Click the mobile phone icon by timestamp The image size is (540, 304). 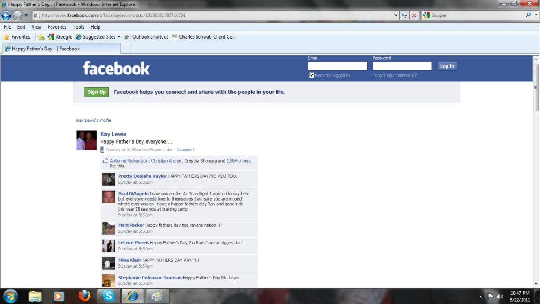pos(102,149)
